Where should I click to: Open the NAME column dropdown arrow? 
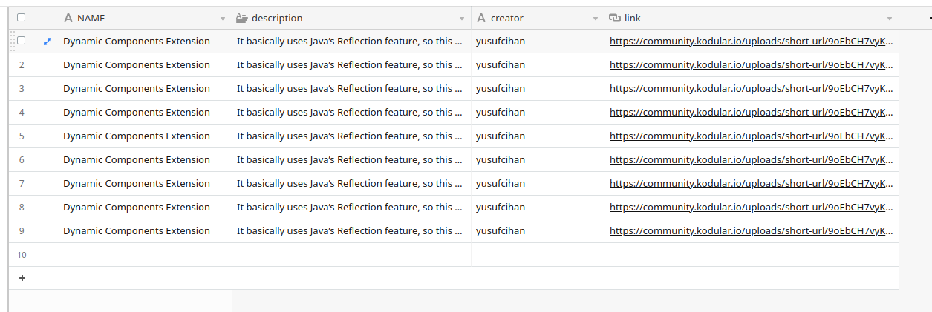click(x=223, y=19)
